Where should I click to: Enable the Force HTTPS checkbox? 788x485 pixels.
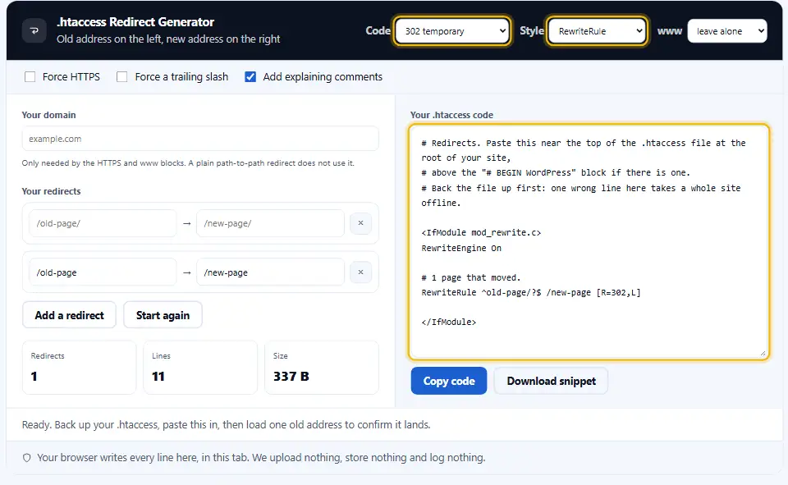(x=30, y=76)
